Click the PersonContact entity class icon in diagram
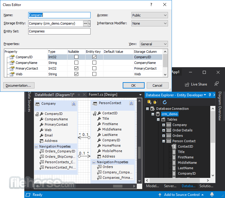 95,103
